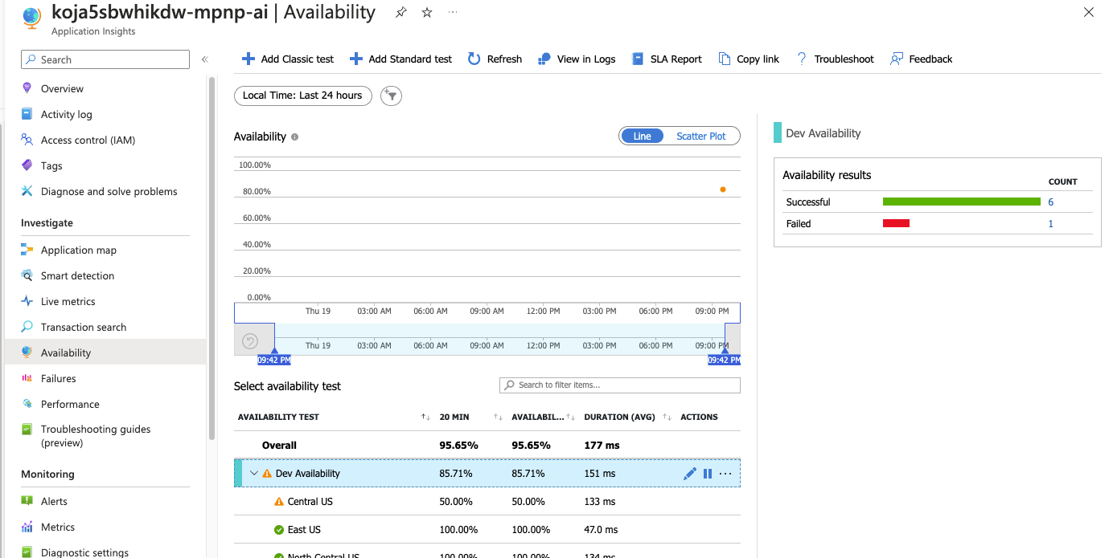
Task: Send Feedback
Action: click(x=922, y=59)
